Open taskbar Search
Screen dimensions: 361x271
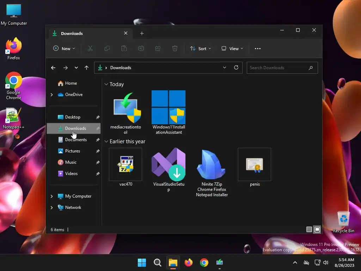point(158,263)
